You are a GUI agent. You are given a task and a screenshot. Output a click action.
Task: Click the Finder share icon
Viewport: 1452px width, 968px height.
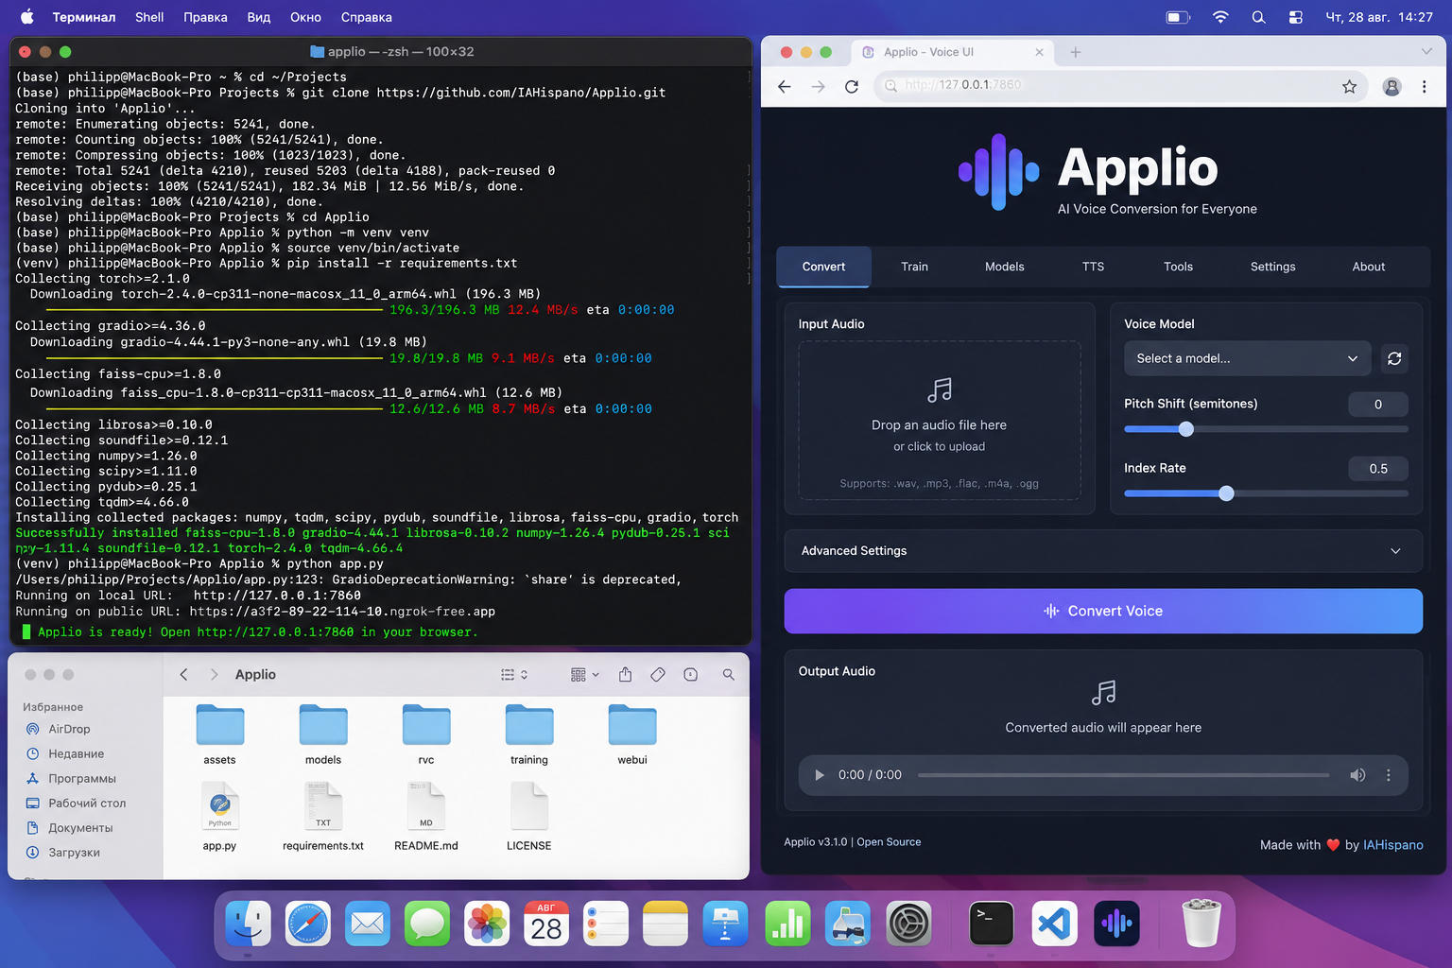click(x=625, y=674)
